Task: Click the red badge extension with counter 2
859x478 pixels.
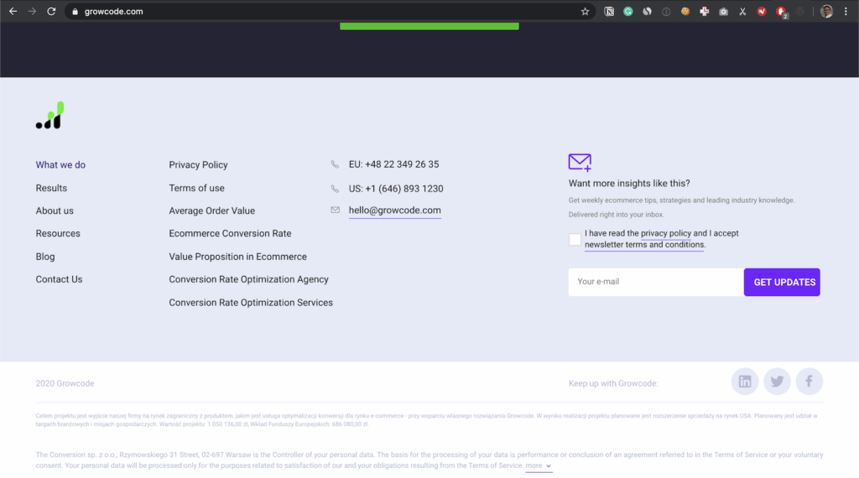Action: pos(782,12)
